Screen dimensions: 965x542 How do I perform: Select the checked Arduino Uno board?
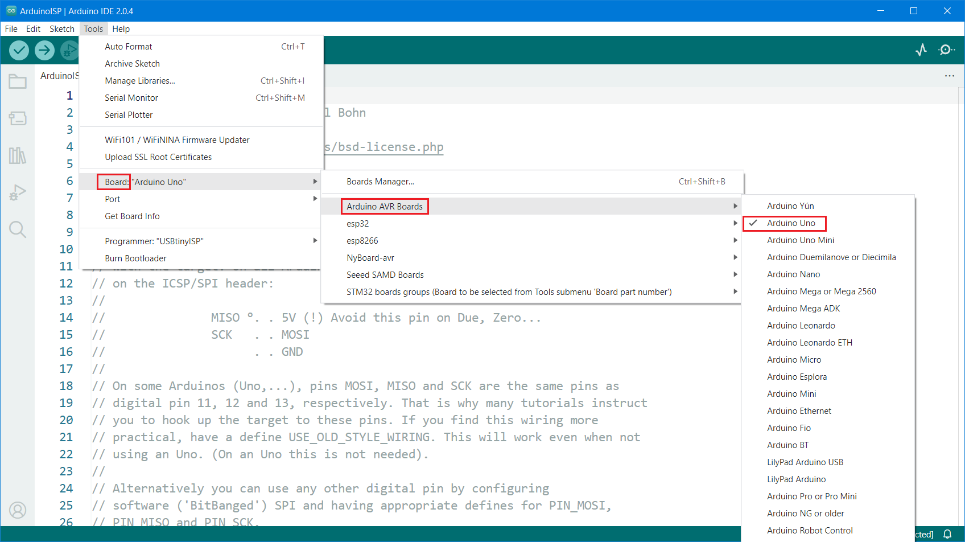coord(791,223)
